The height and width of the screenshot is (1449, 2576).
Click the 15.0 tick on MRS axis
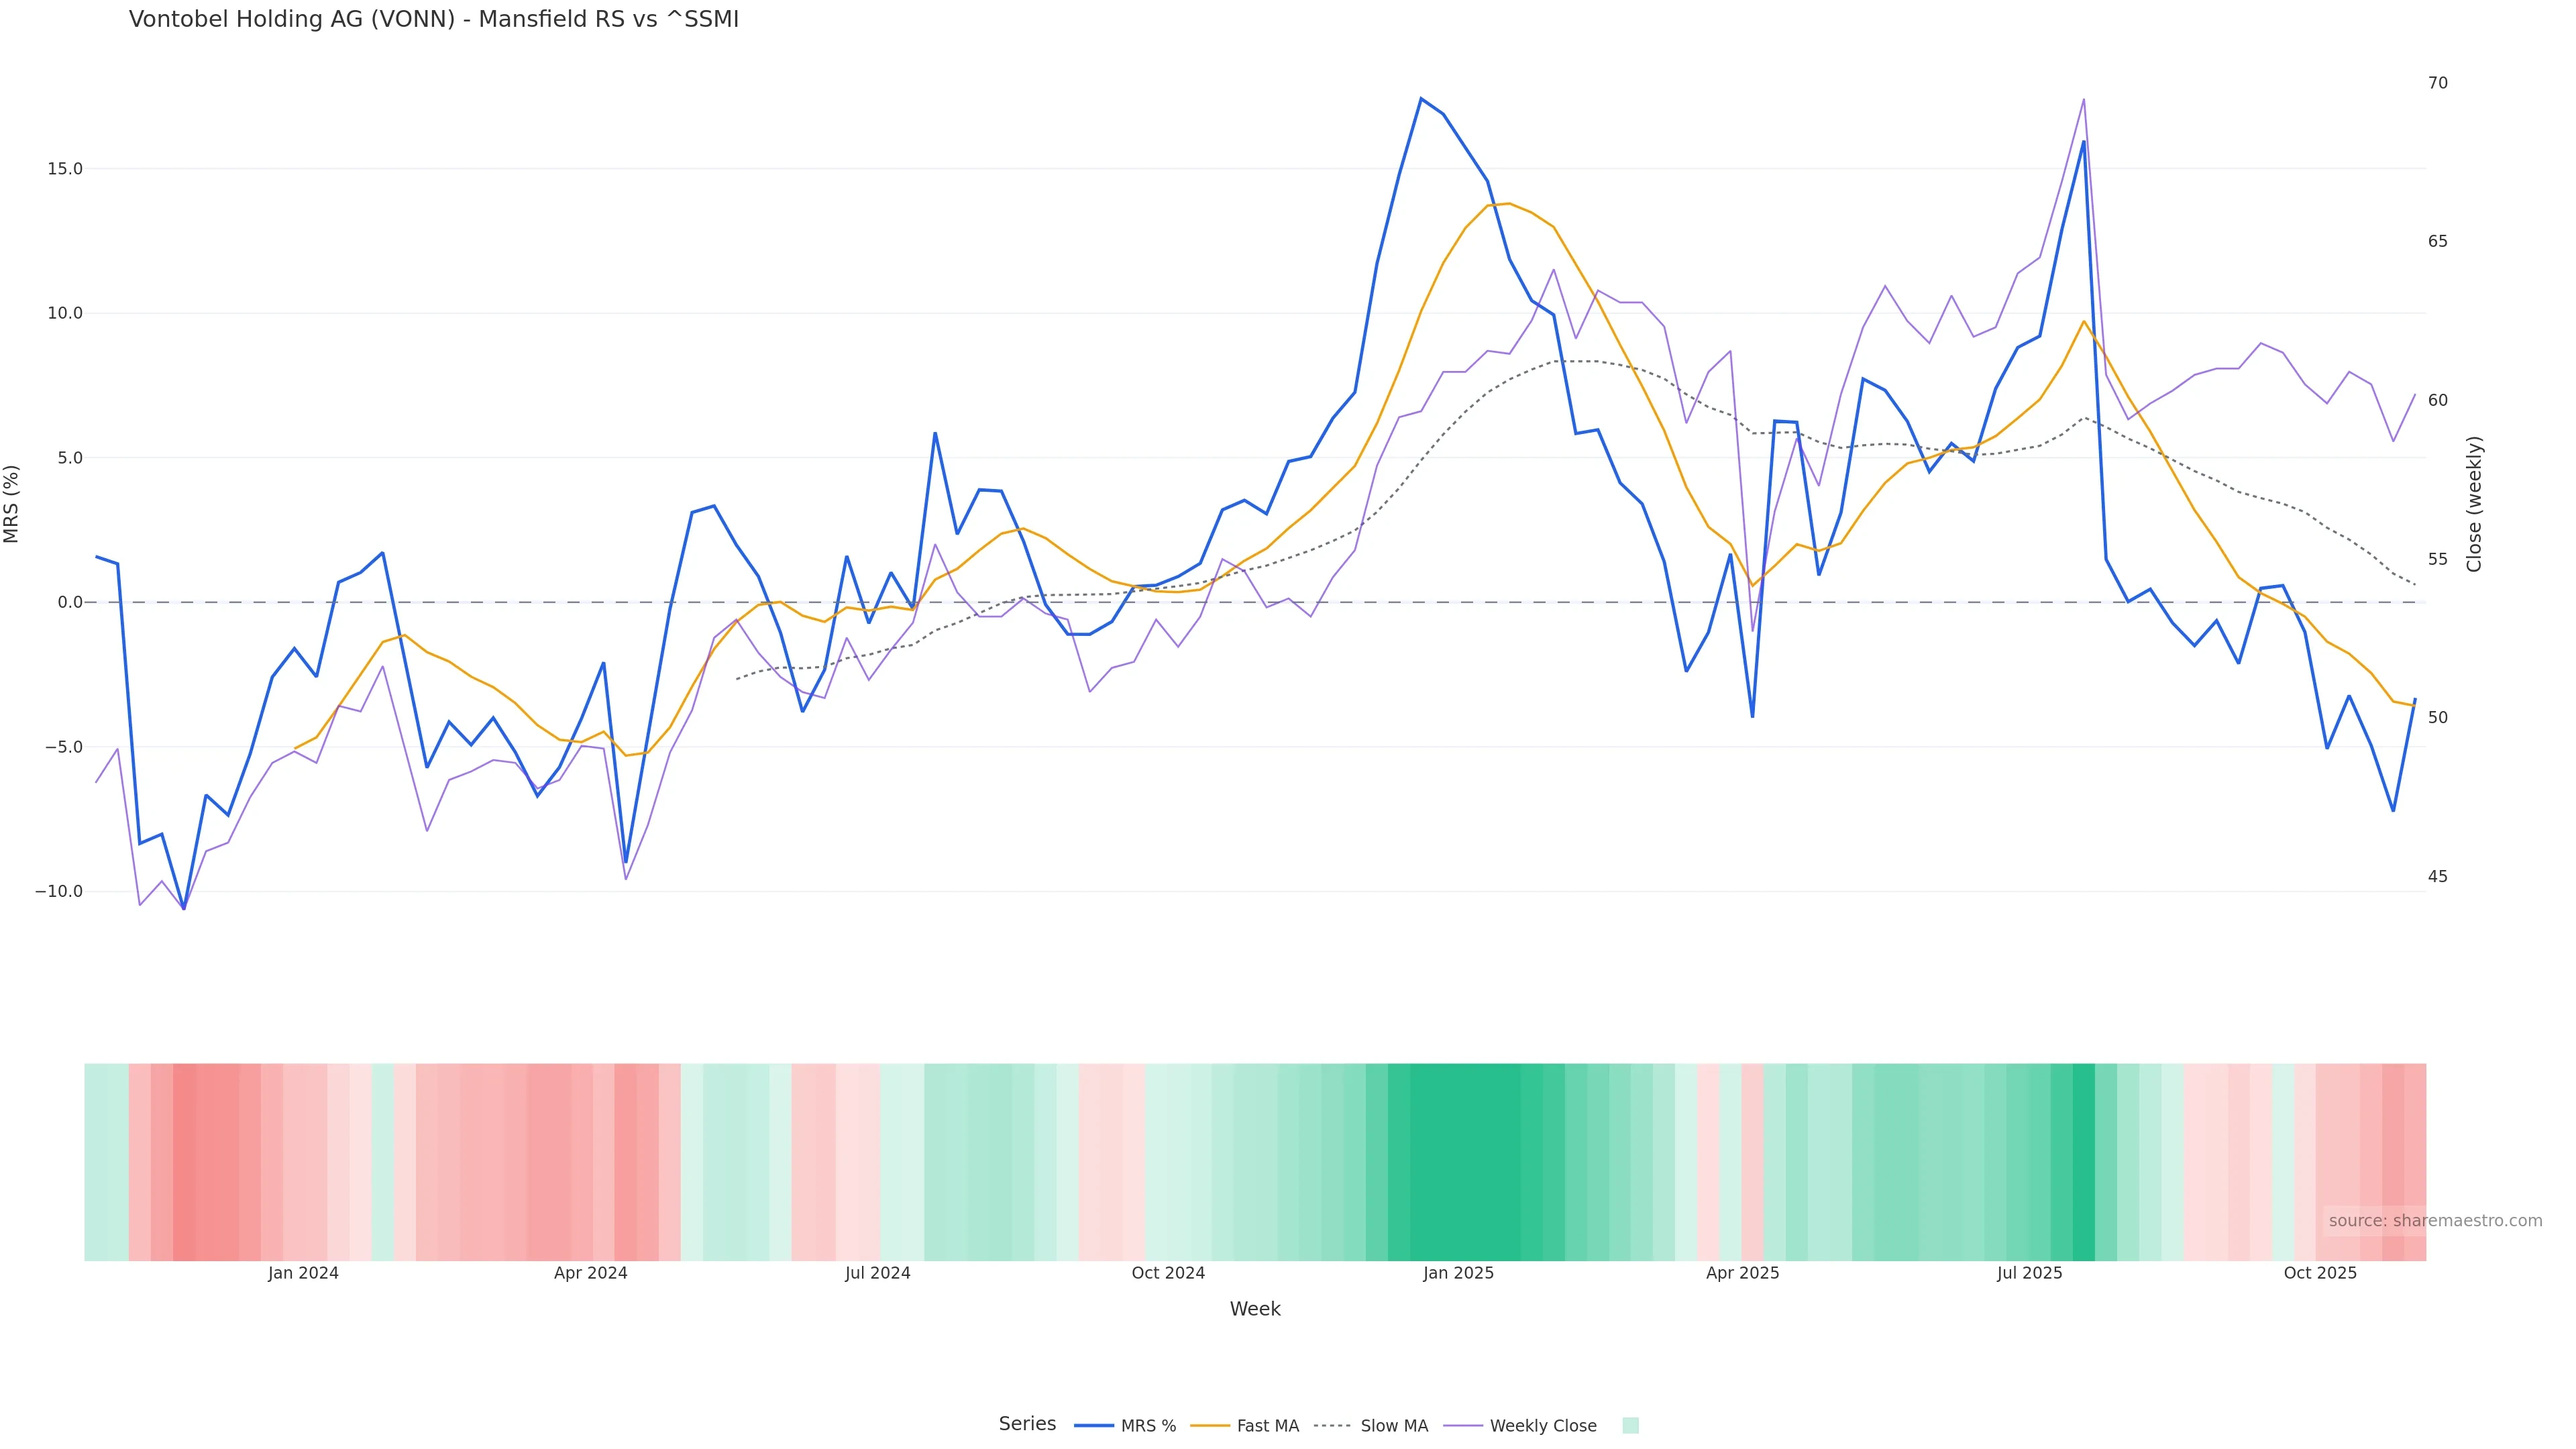(x=65, y=169)
